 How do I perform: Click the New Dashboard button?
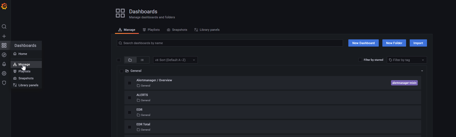tap(363, 43)
